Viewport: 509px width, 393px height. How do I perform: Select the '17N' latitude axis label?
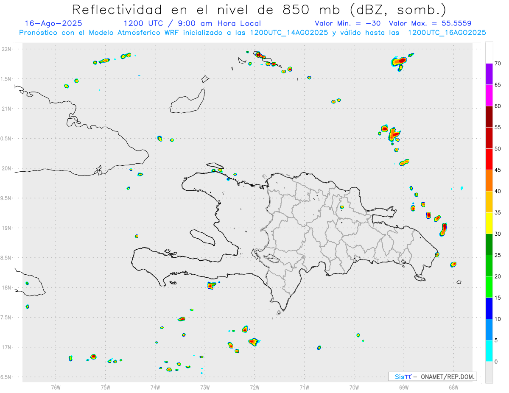(x=7, y=347)
